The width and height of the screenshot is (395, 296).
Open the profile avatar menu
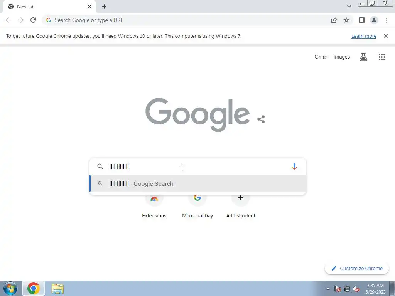click(x=374, y=20)
